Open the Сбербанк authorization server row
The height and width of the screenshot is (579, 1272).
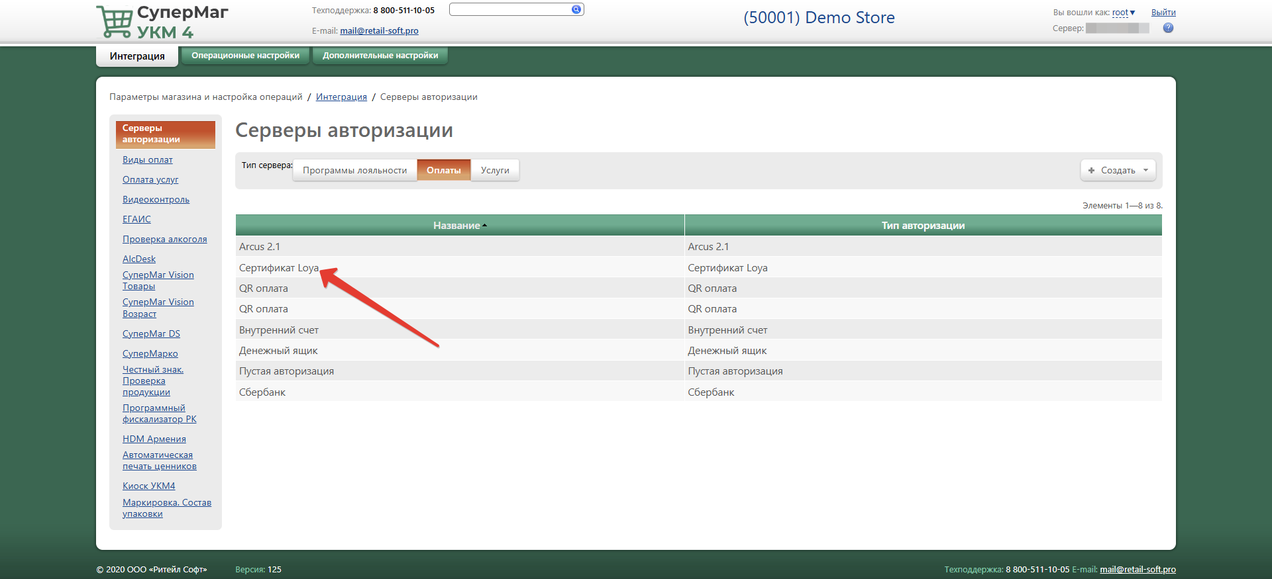(262, 392)
